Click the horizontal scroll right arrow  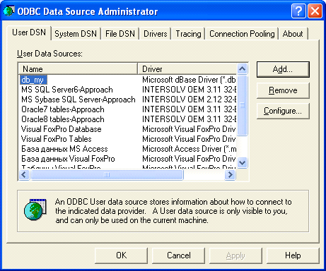tap(230, 174)
